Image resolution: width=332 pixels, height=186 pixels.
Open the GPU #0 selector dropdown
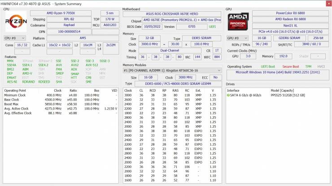click(x=237, y=38)
